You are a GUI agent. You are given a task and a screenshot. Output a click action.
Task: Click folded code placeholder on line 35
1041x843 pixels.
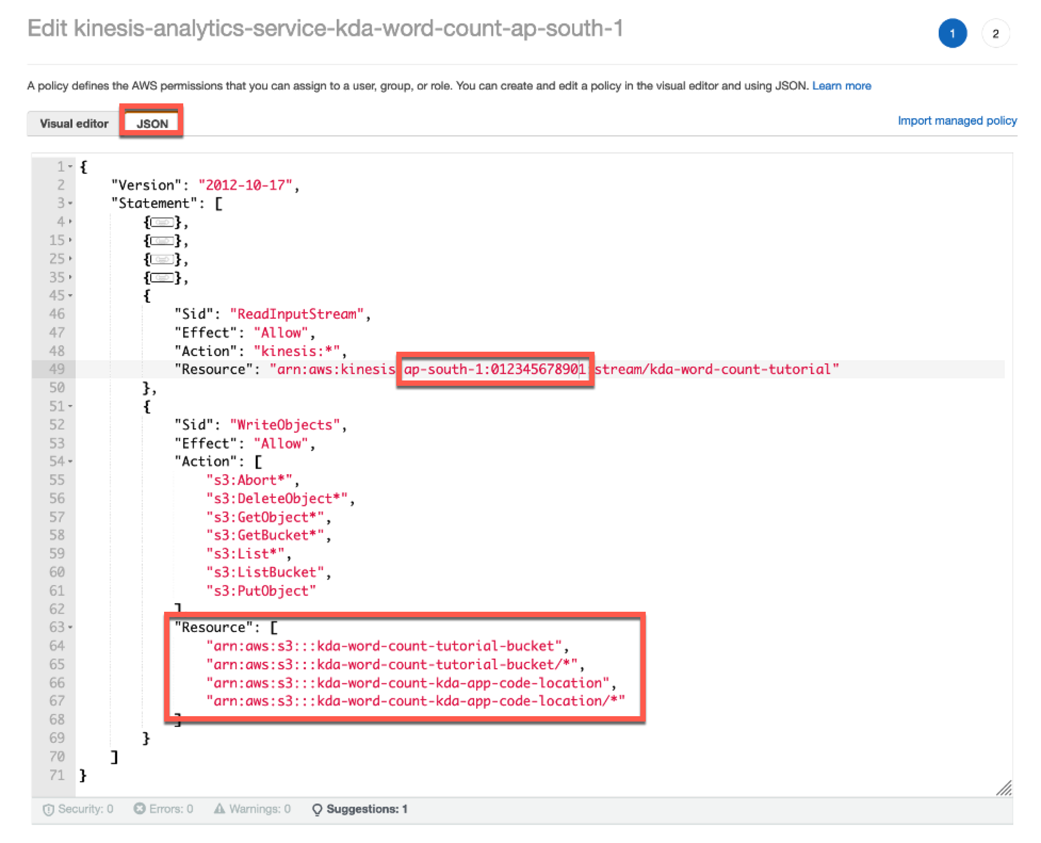(162, 278)
